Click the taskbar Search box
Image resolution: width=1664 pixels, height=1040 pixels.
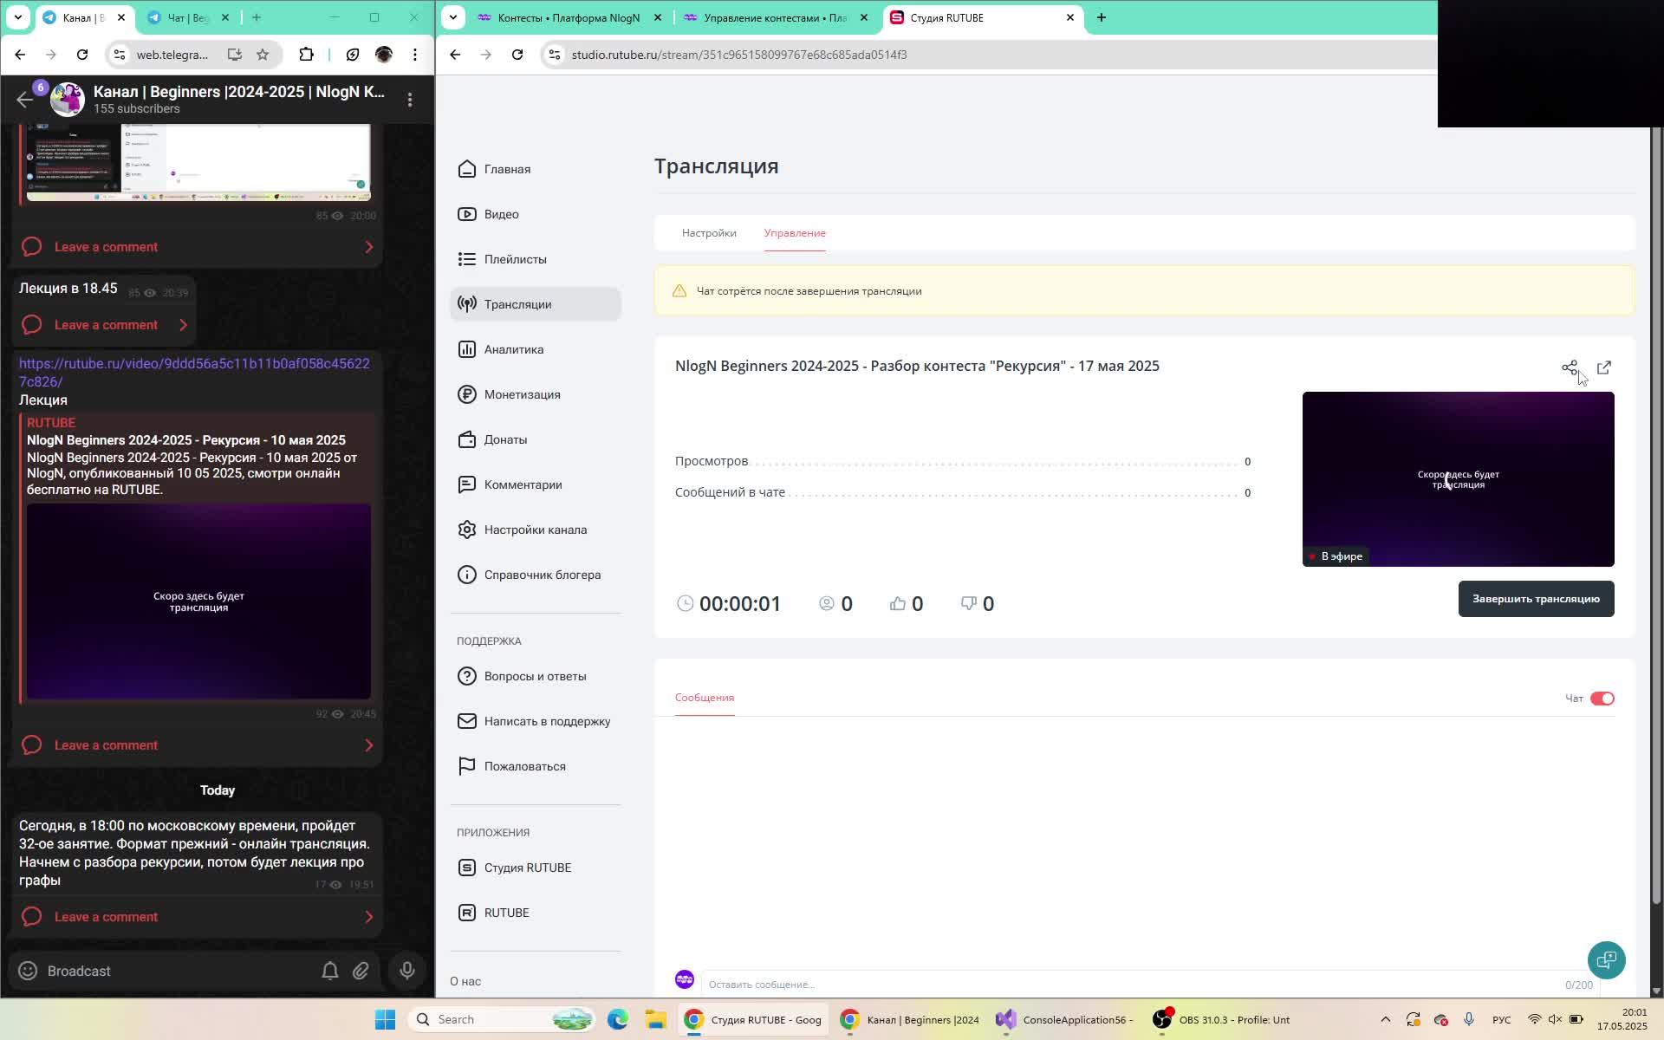(x=503, y=1019)
